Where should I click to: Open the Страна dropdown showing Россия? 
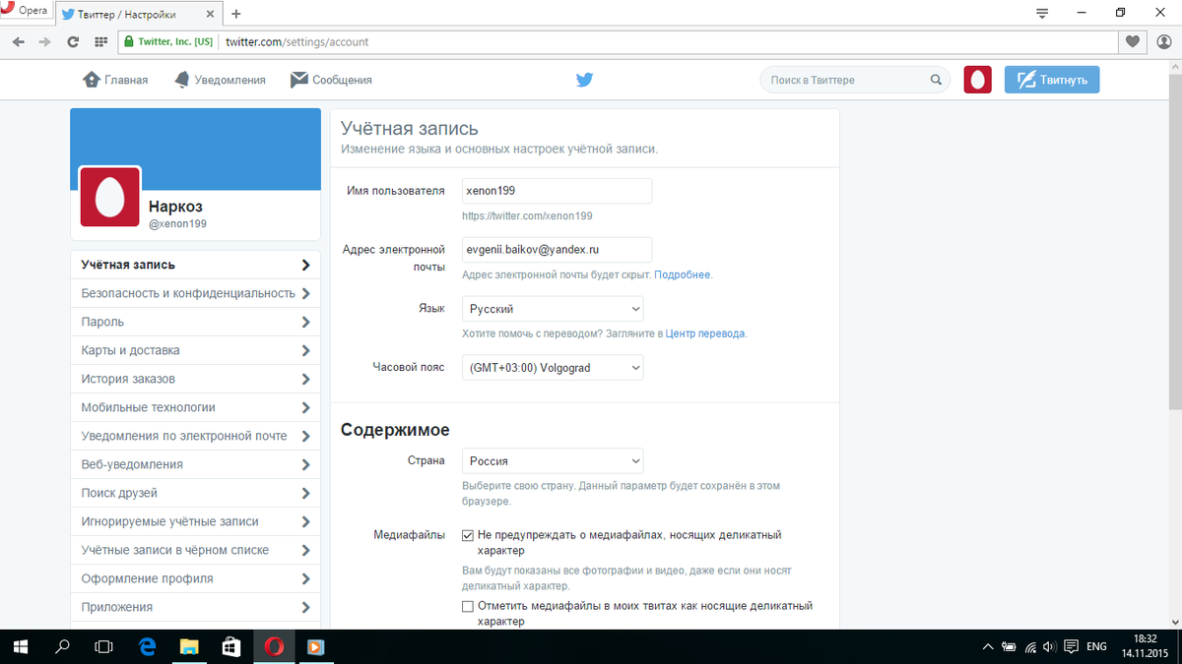[x=553, y=460]
